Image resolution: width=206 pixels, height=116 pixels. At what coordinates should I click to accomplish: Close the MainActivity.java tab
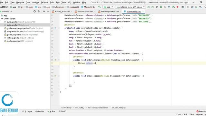tap(143, 12)
